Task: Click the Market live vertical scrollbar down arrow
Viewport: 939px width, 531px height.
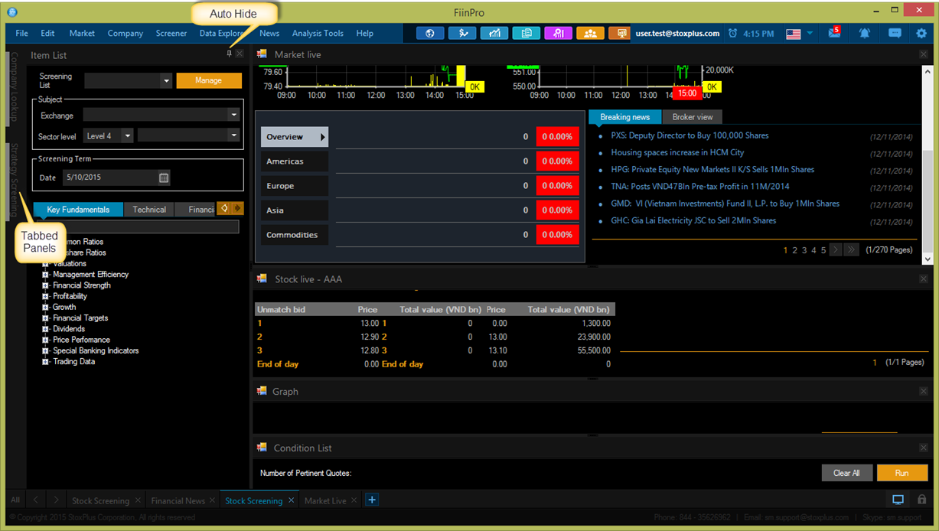Action: (928, 259)
